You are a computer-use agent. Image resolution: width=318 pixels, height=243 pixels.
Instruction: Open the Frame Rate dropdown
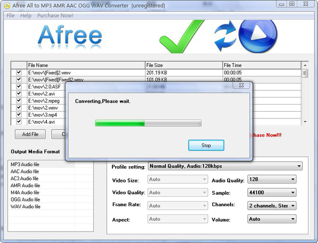[178, 206]
